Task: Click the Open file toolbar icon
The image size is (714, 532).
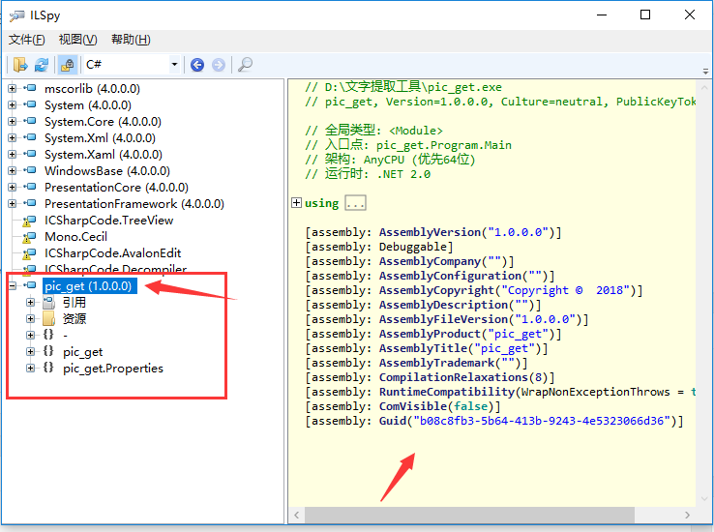Action: (20, 65)
